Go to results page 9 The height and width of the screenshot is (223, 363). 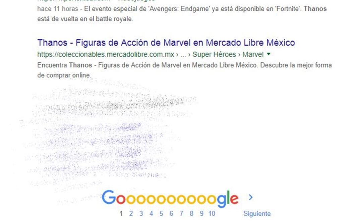[202, 214]
